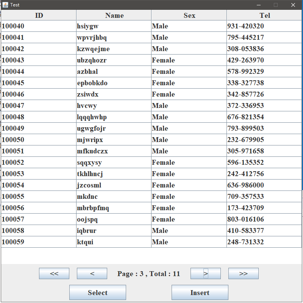Click the Page 3, Total 11 label
Viewport: 303px width, 303px height.
pyautogui.click(x=148, y=273)
